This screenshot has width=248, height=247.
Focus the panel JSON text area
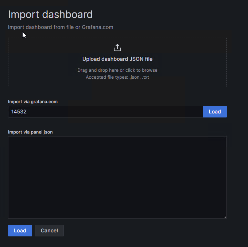(117, 177)
